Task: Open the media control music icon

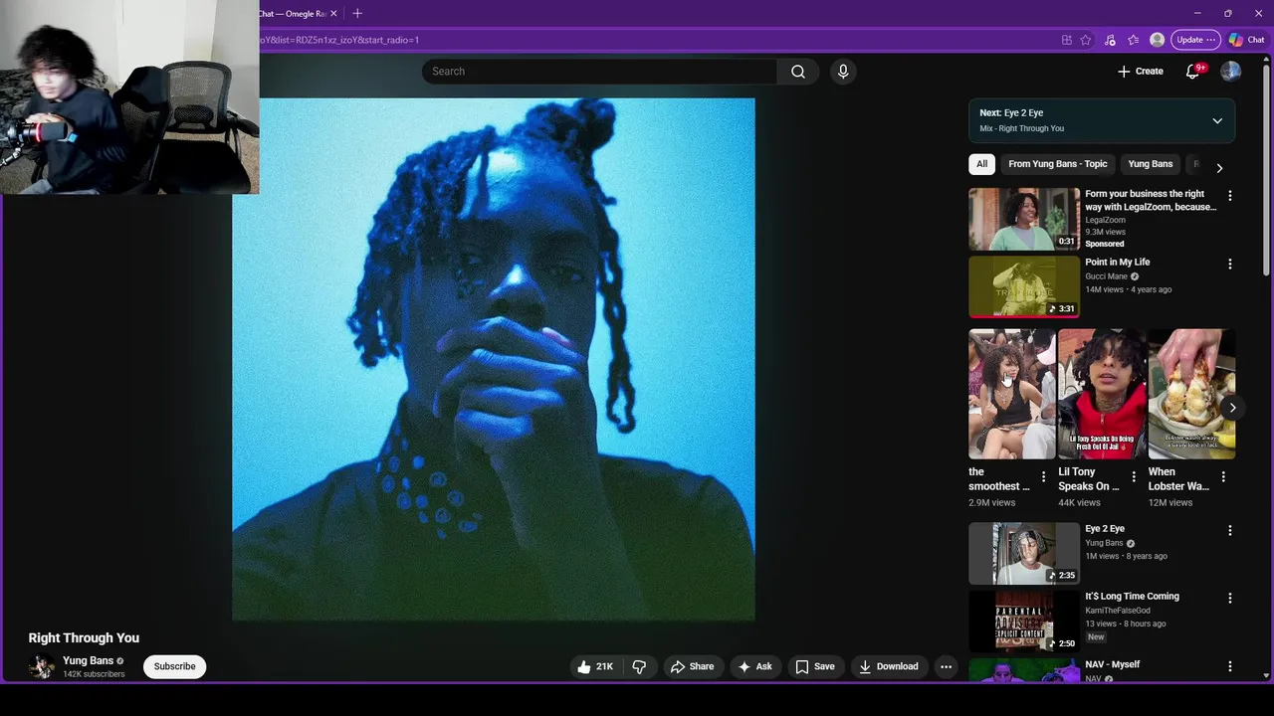Action: pyautogui.click(x=1110, y=40)
